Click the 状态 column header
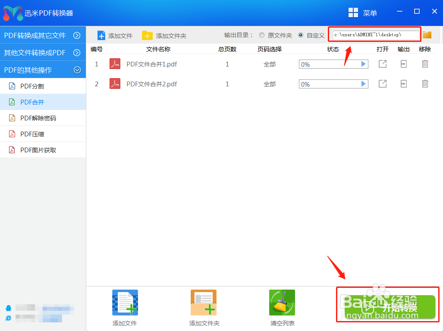 333,49
